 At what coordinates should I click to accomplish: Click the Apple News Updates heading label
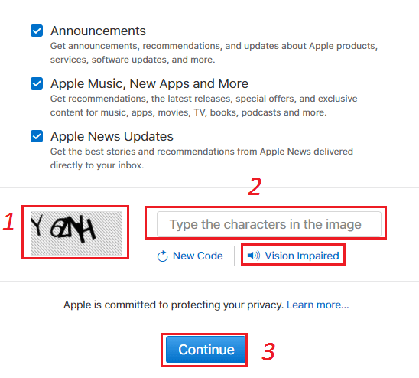point(112,136)
